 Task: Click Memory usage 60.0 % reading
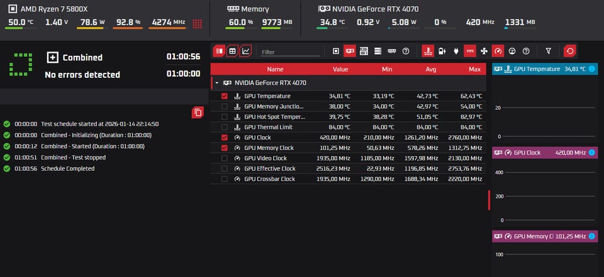pyautogui.click(x=241, y=23)
